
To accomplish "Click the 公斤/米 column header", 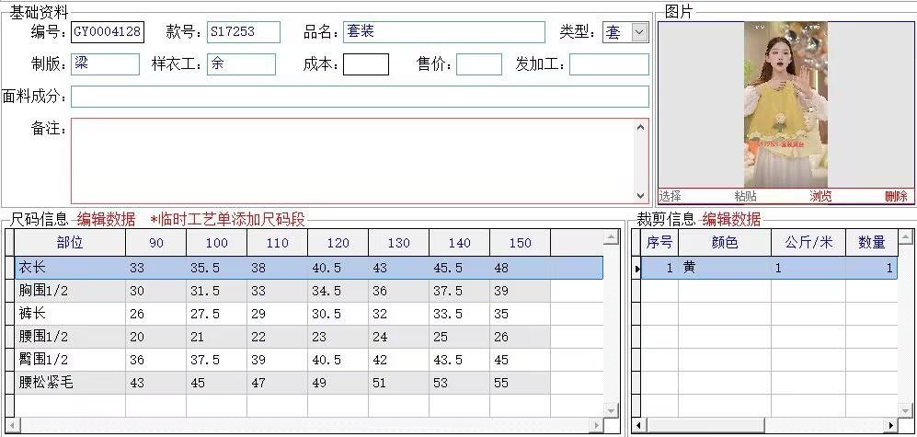I will coord(808,243).
